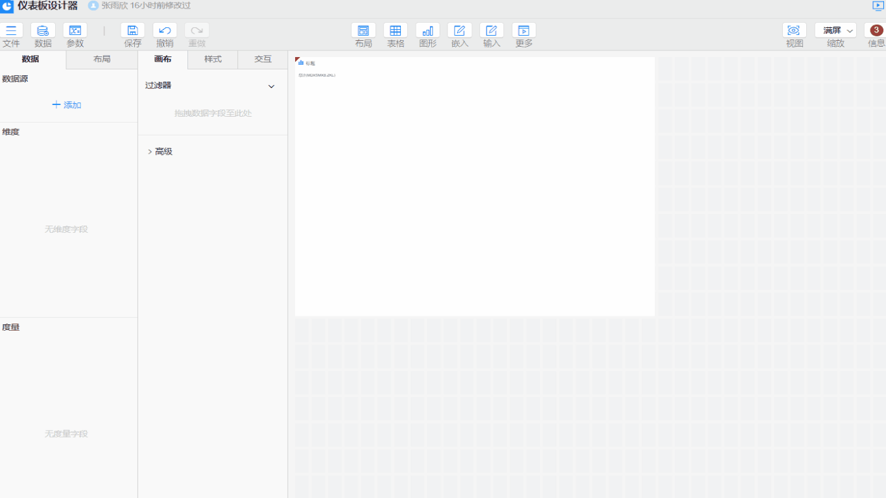The height and width of the screenshot is (498, 886).
Task: Open 信息 notifications with badge 3
Action: (x=876, y=30)
